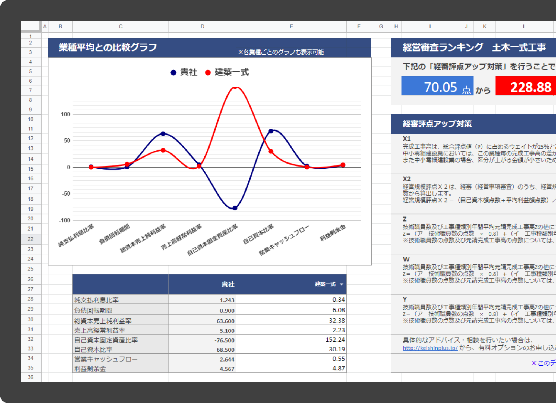Click the red data point for 総資本売上純利益率
The image size is (556, 403).
(163, 150)
